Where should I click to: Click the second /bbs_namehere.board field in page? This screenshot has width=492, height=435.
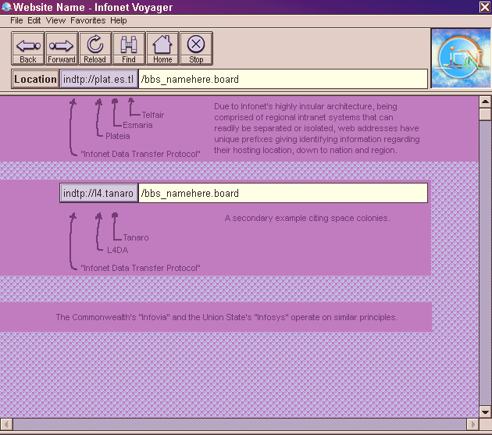coord(283,193)
